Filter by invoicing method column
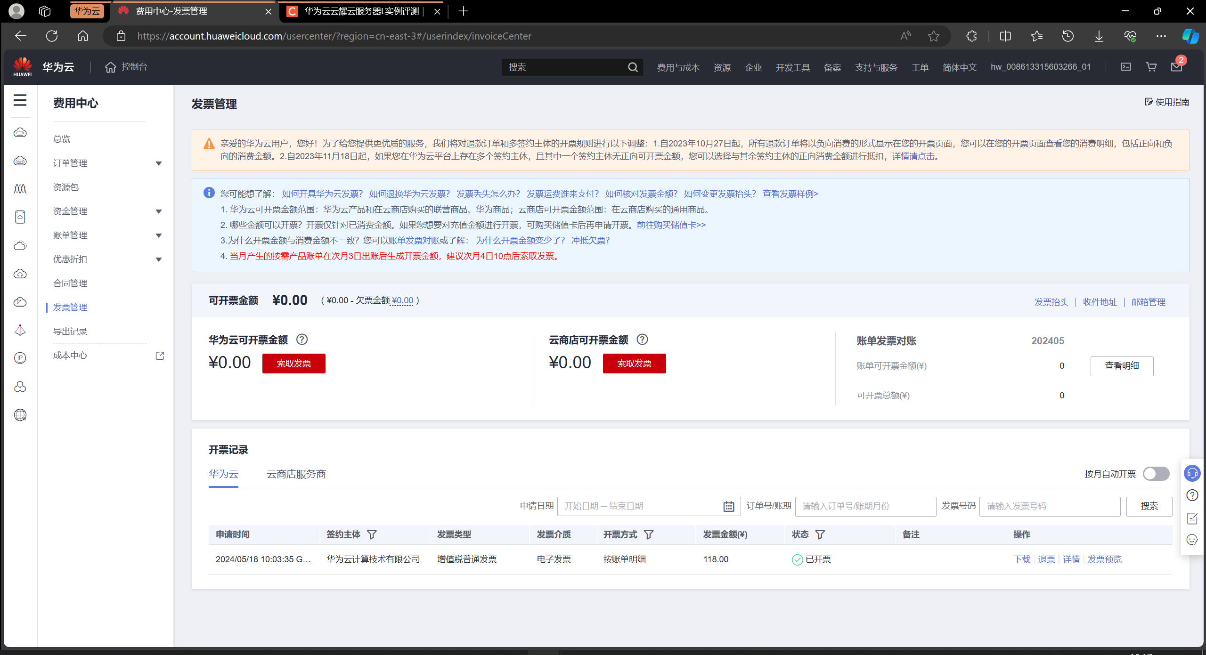Image resolution: width=1206 pixels, height=655 pixels. click(x=649, y=534)
